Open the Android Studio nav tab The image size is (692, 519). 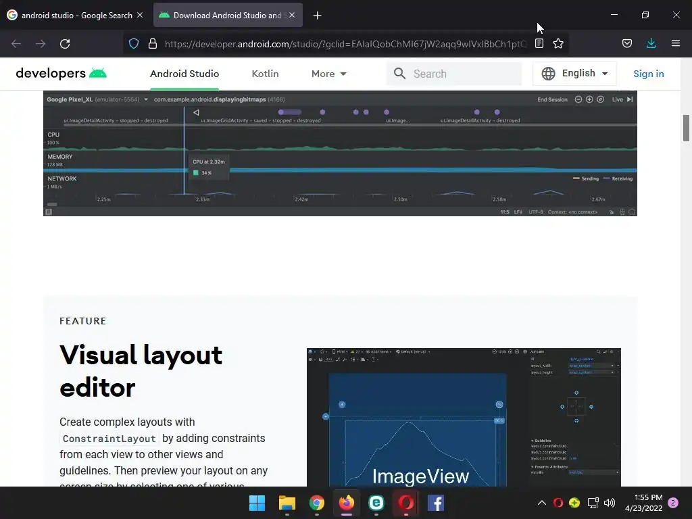point(184,74)
